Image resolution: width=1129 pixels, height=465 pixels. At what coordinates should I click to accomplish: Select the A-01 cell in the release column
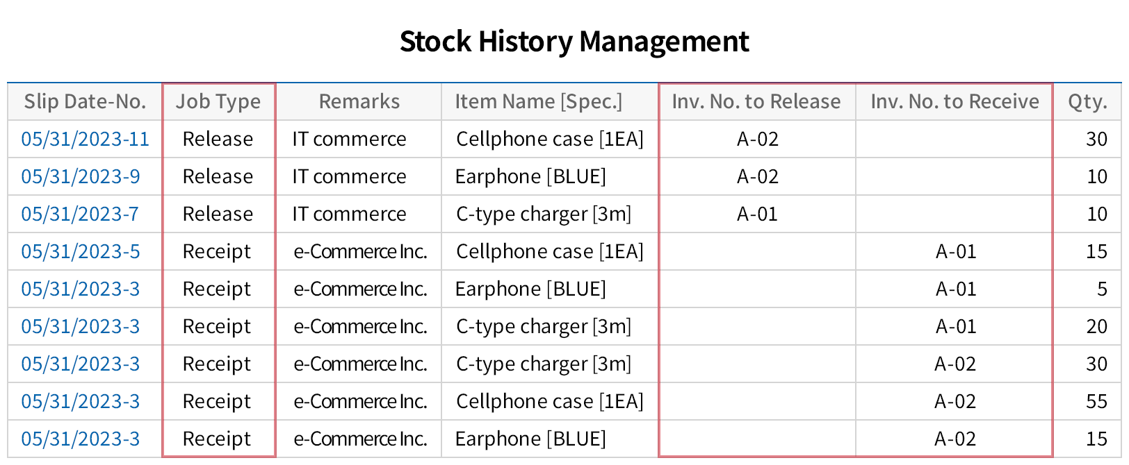coord(757,214)
